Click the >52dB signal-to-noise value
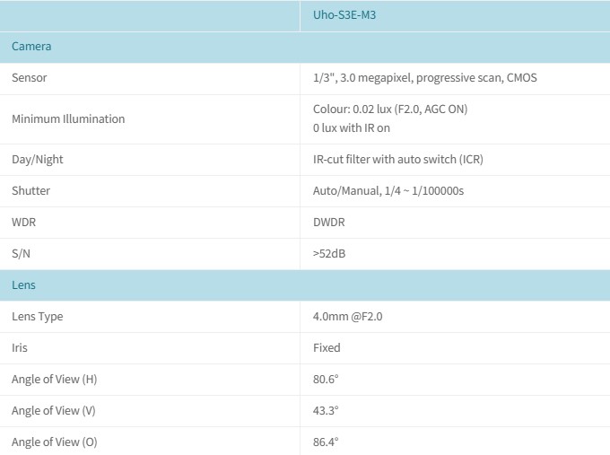 point(329,253)
